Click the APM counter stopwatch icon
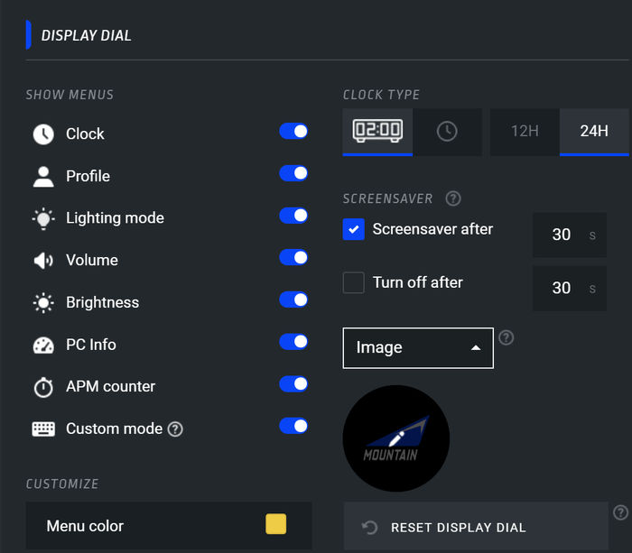Screen dimensions: 632x553 point(43,387)
